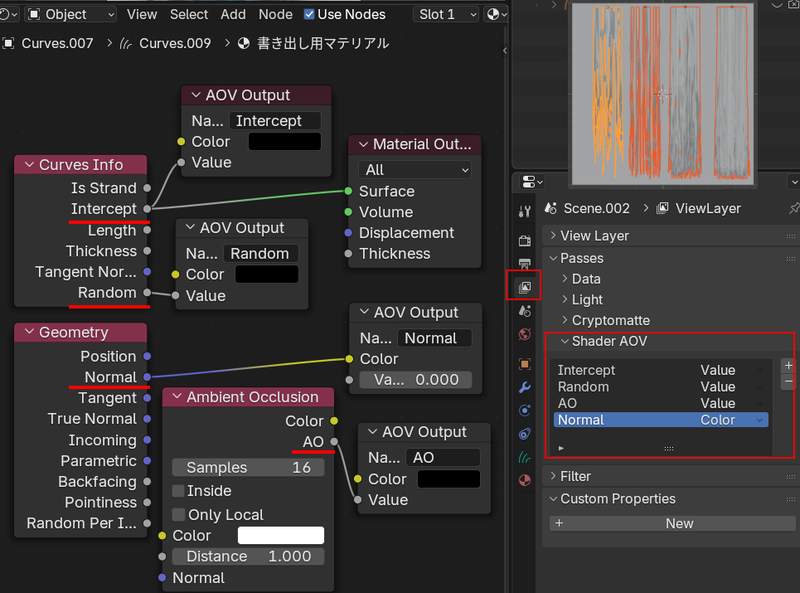Open the Slot 1 dropdown
This screenshot has height=593, width=800.
(x=447, y=14)
